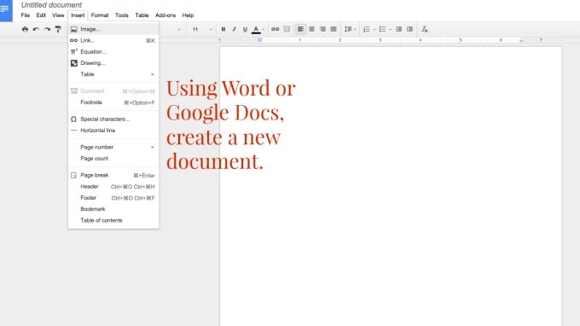The width and height of the screenshot is (580, 326).
Task: Click the right indent marker on ruler
Action: point(521,40)
